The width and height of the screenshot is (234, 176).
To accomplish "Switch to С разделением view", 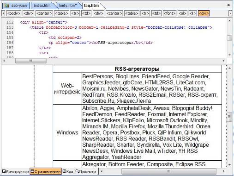I will (46, 171).
